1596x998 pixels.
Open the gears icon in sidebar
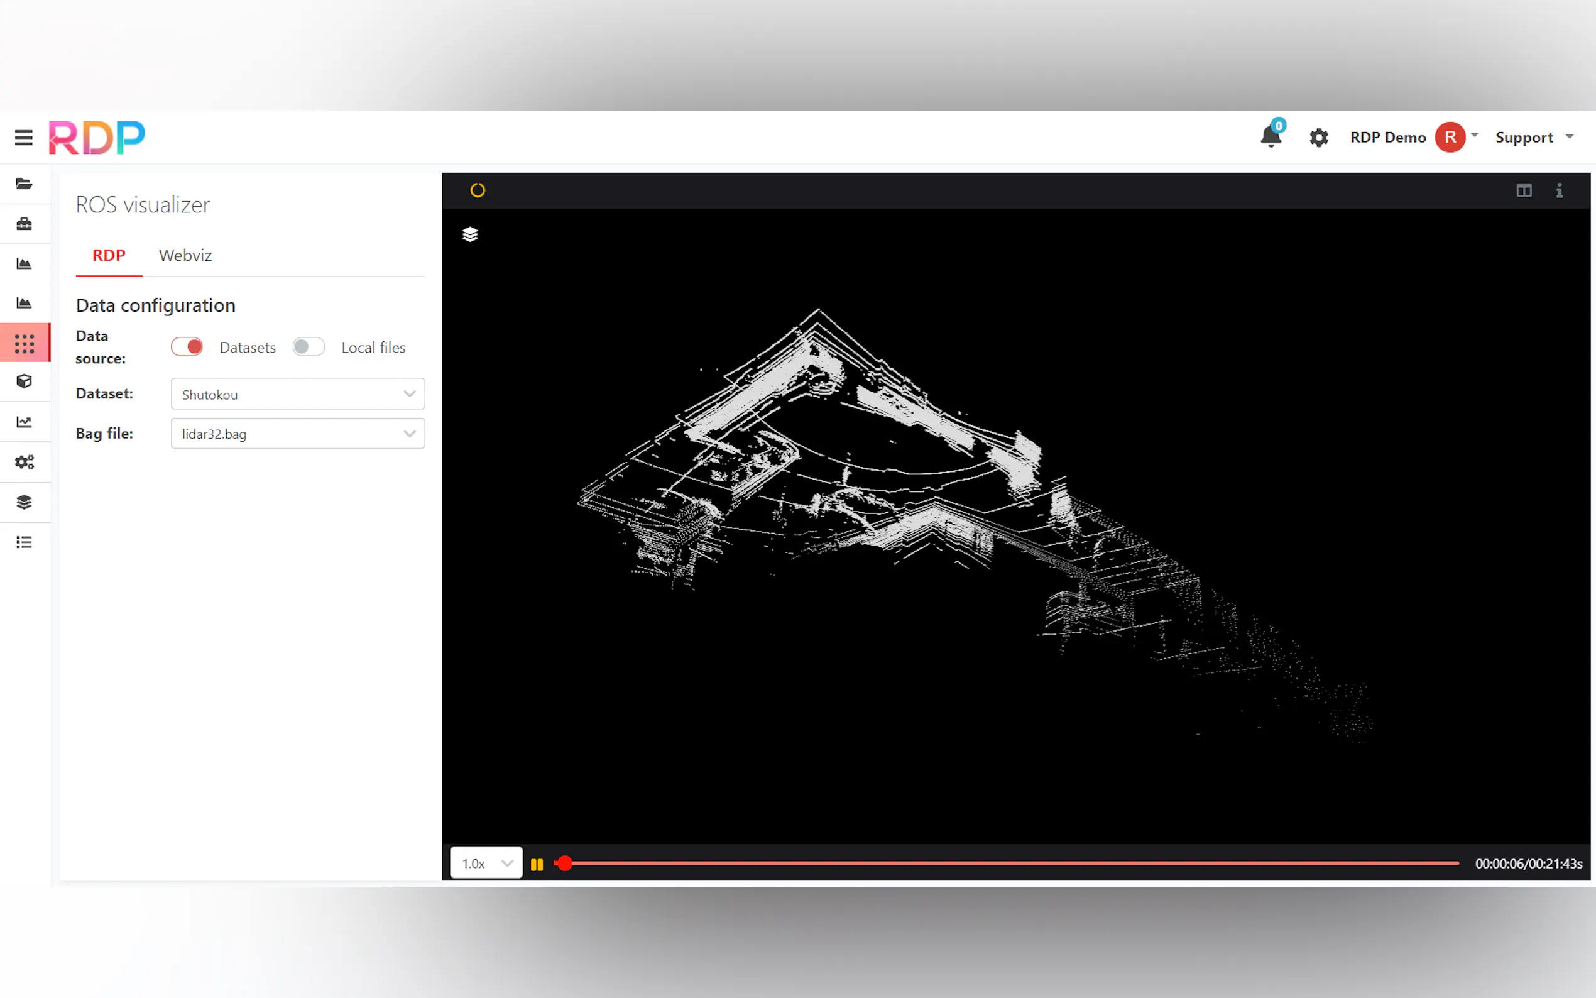[25, 462]
